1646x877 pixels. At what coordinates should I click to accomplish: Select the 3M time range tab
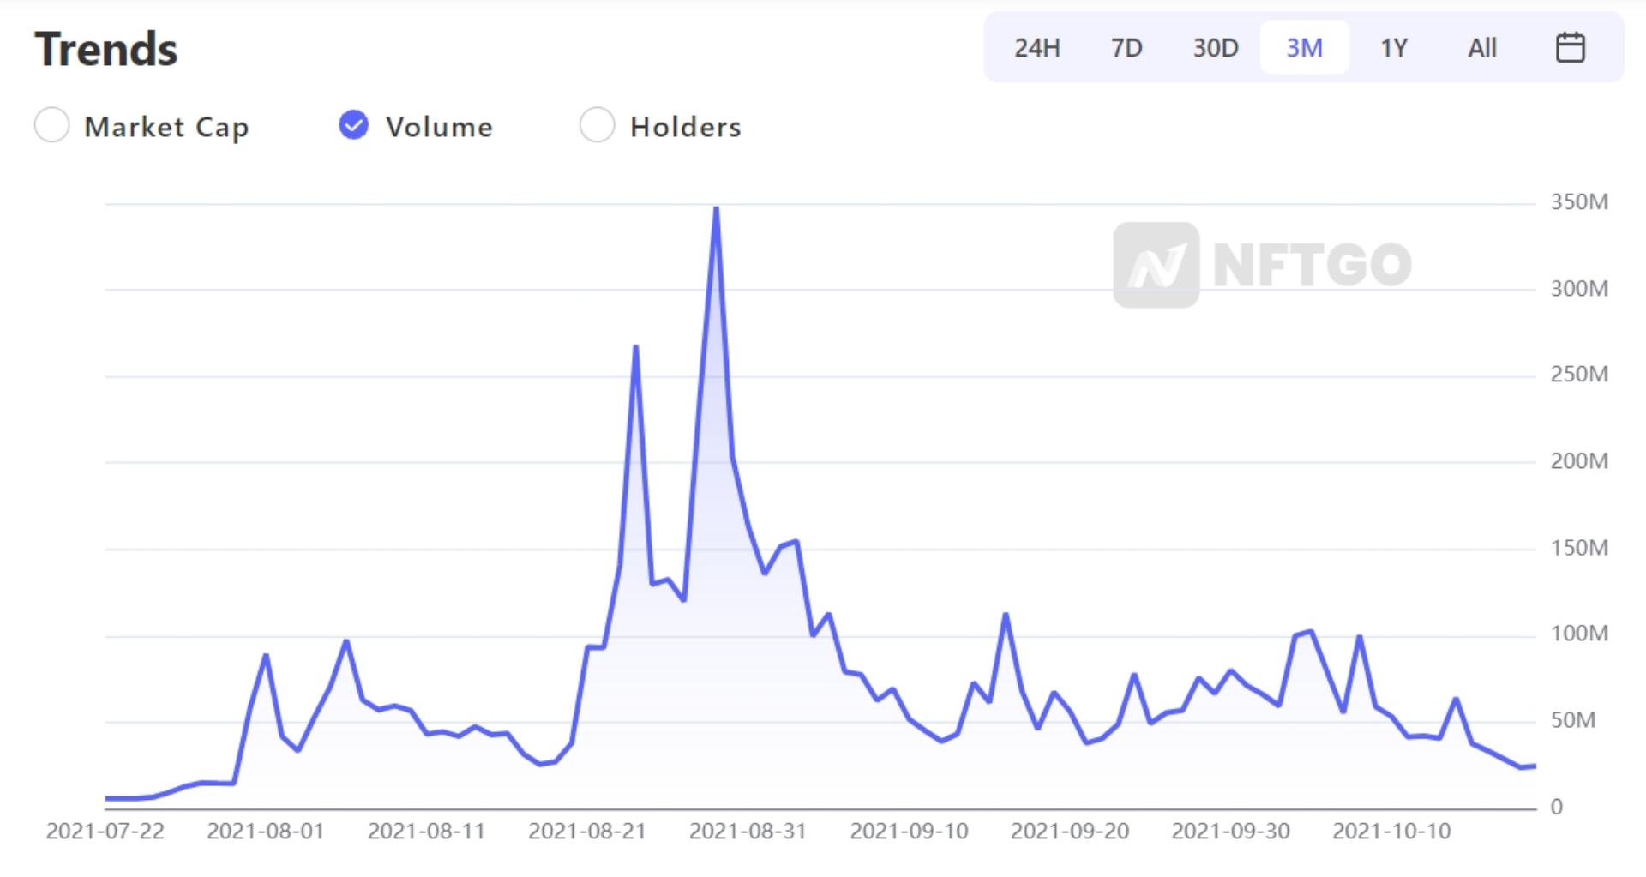point(1304,48)
